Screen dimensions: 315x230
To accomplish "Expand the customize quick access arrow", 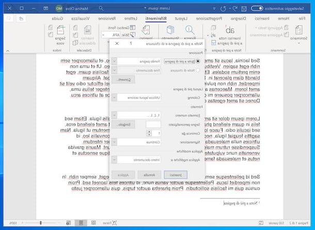I will coord(214,8).
